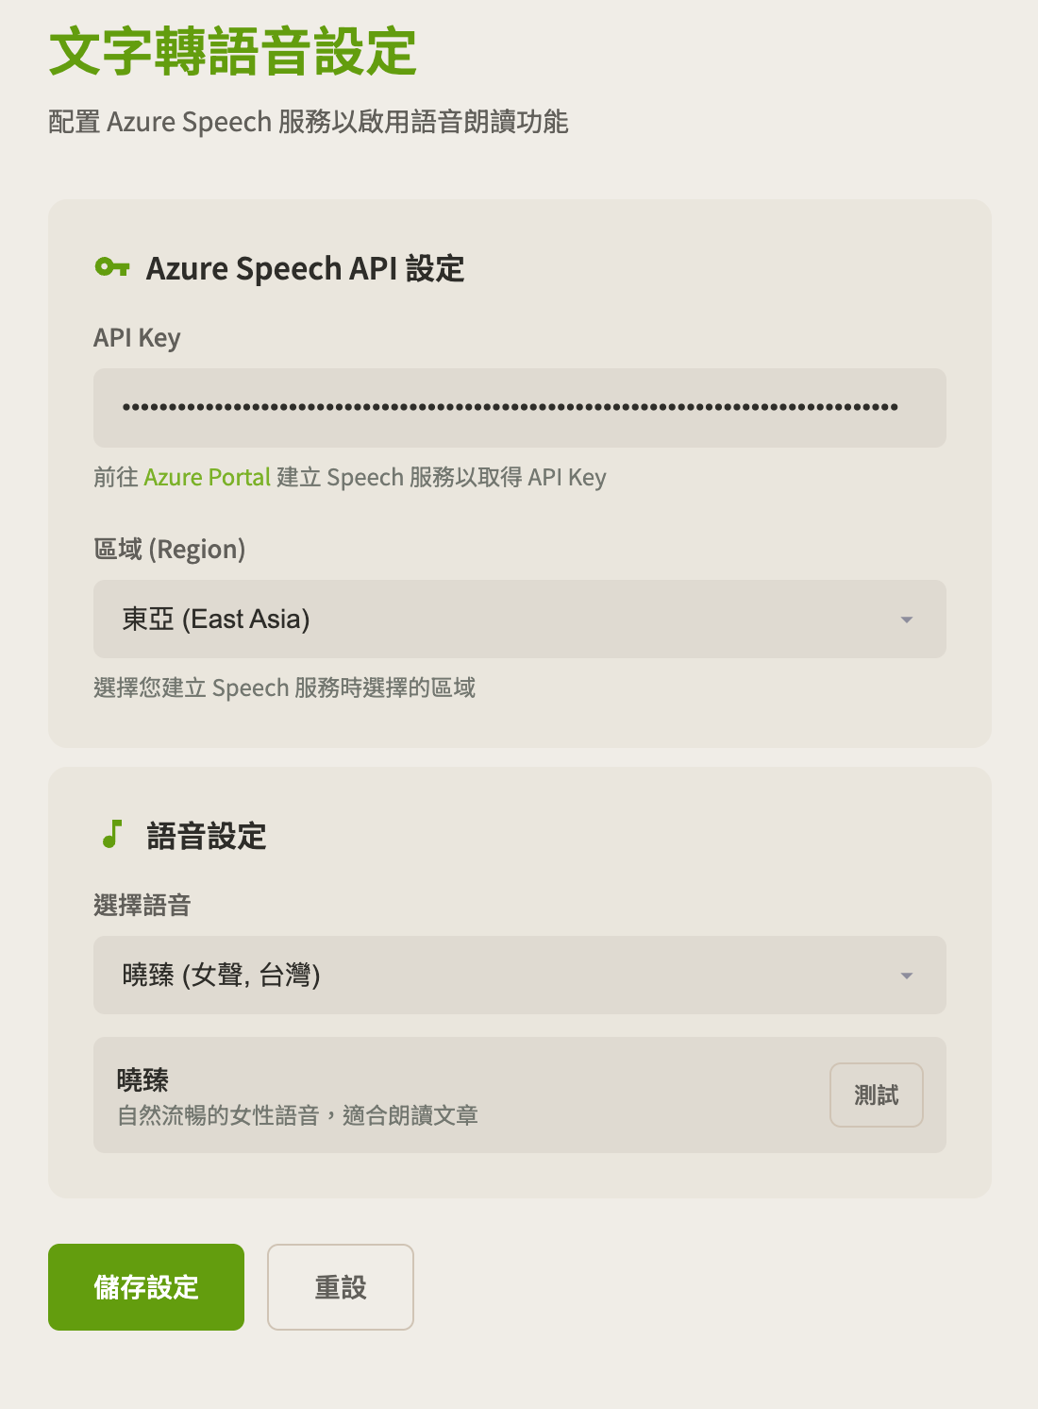This screenshot has width=1038, height=1409.
Task: Click the 區域 (Region) field label
Action: (x=170, y=550)
